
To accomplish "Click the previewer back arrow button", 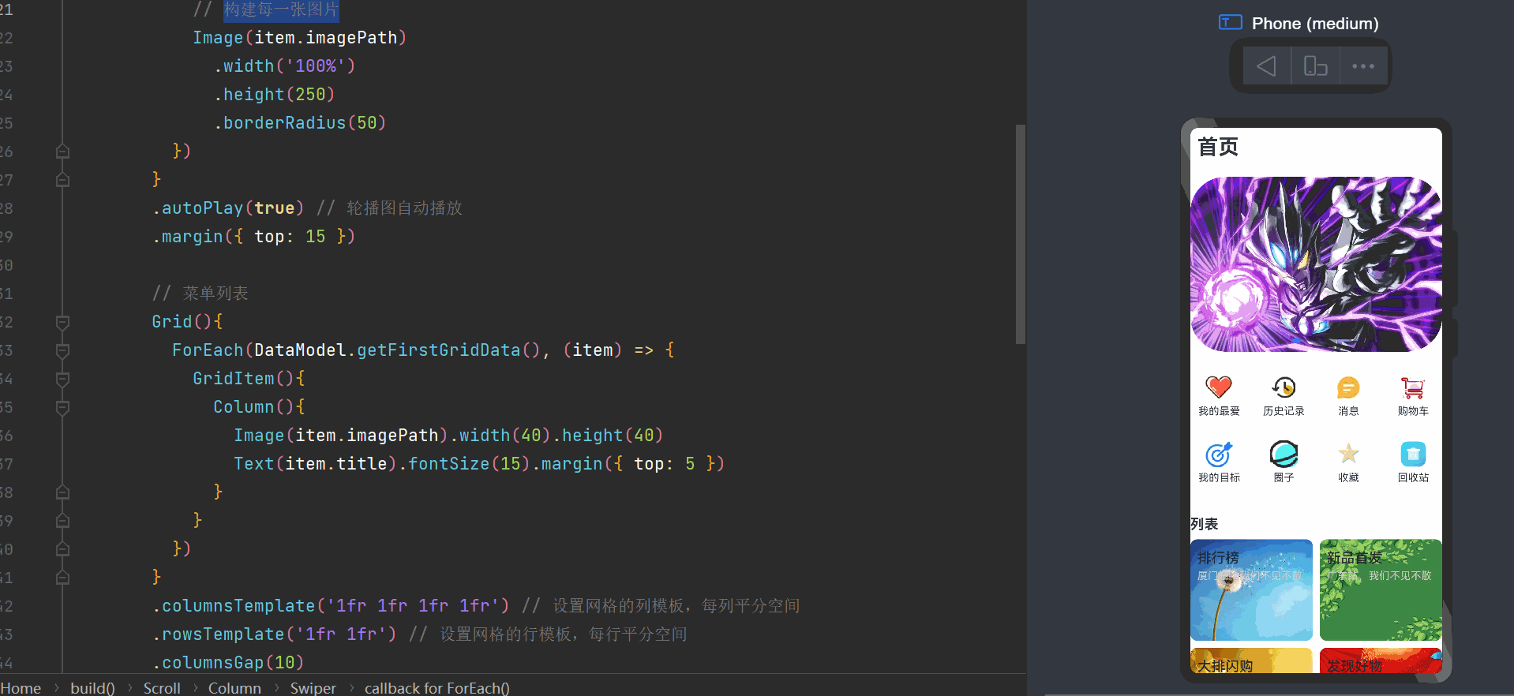I will point(1266,66).
